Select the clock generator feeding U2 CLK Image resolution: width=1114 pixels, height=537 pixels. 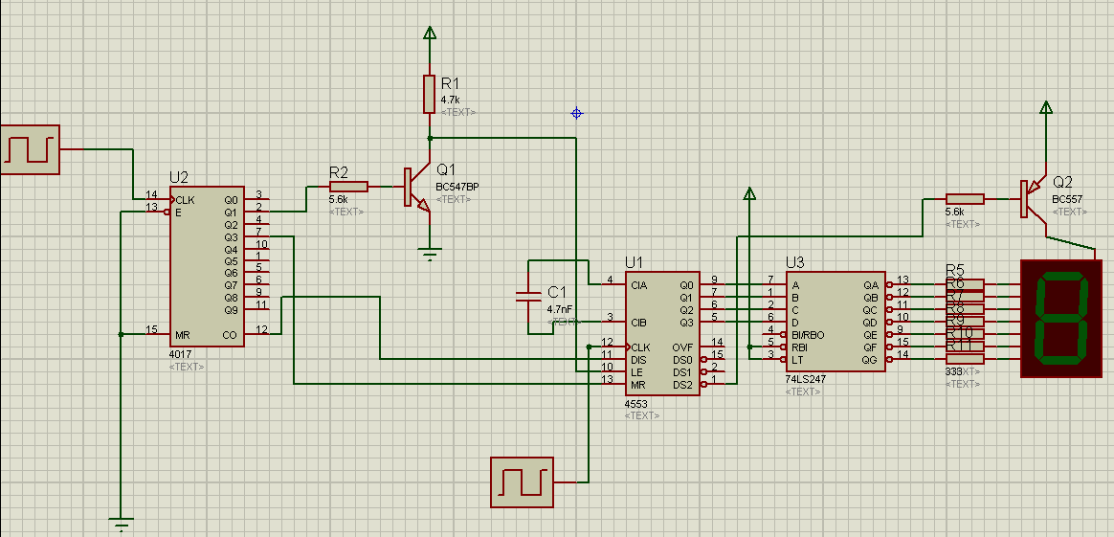pyautogui.click(x=30, y=149)
